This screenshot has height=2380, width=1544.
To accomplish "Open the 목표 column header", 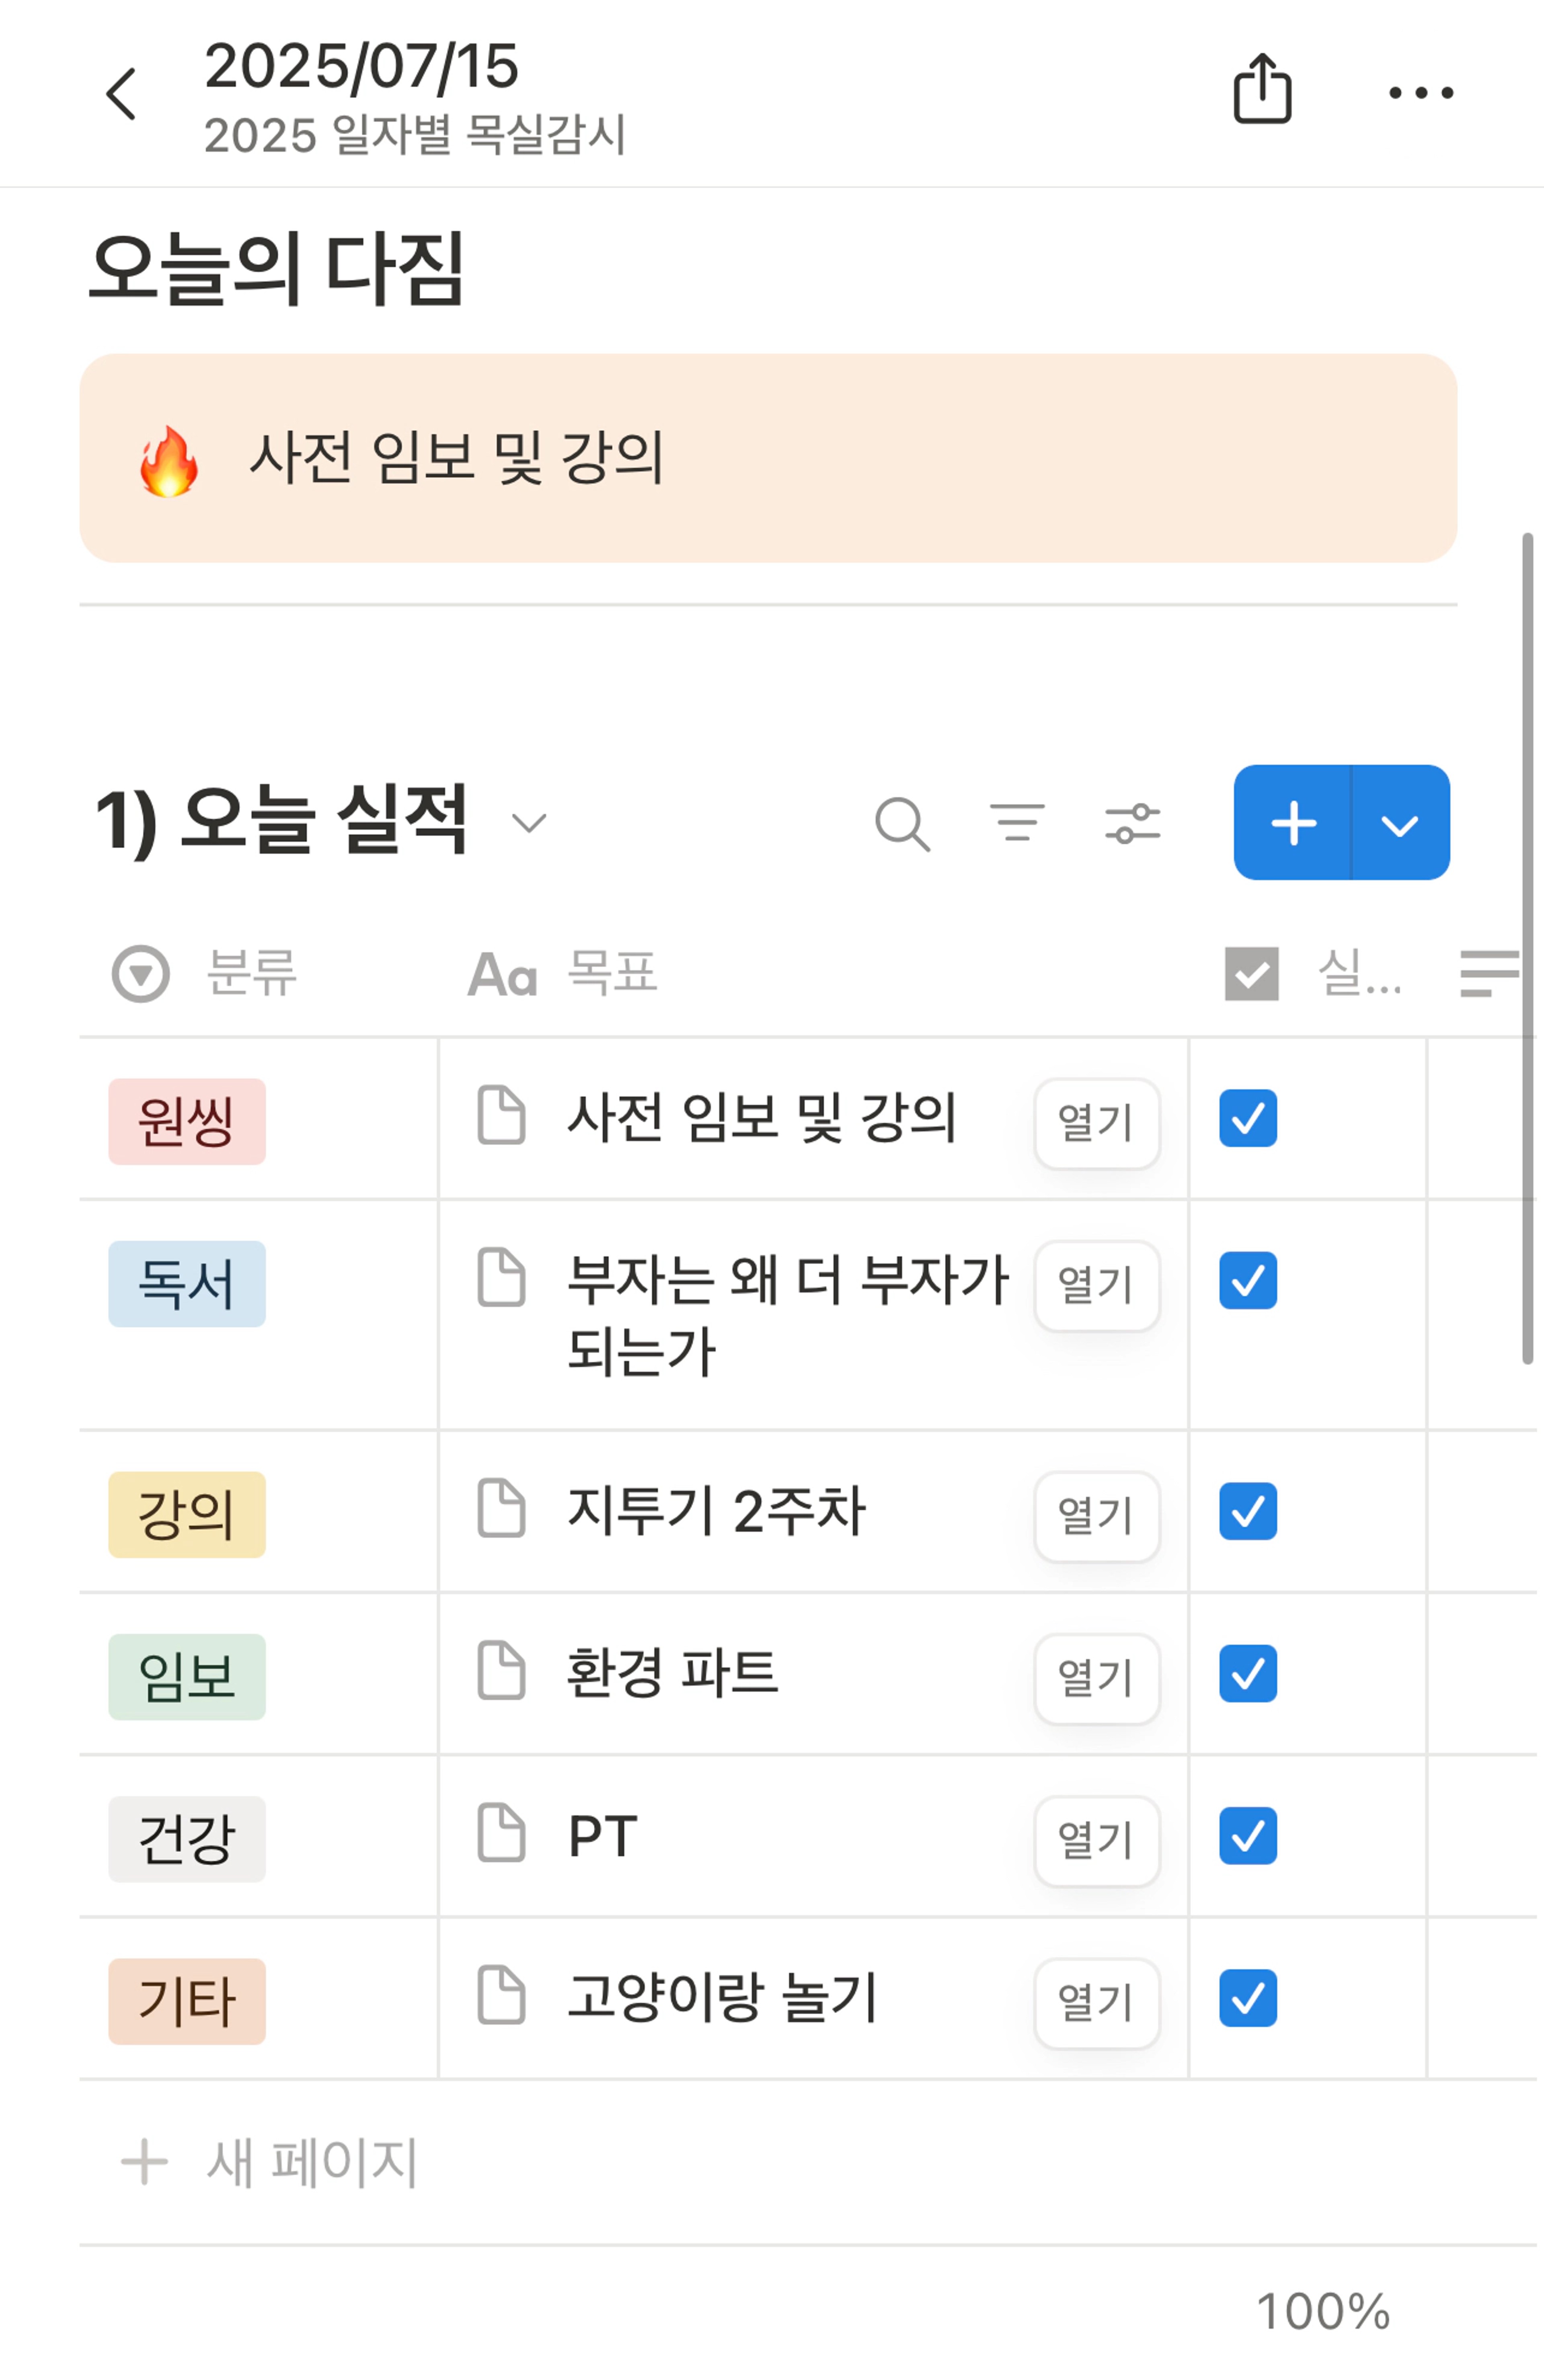I will (x=563, y=973).
